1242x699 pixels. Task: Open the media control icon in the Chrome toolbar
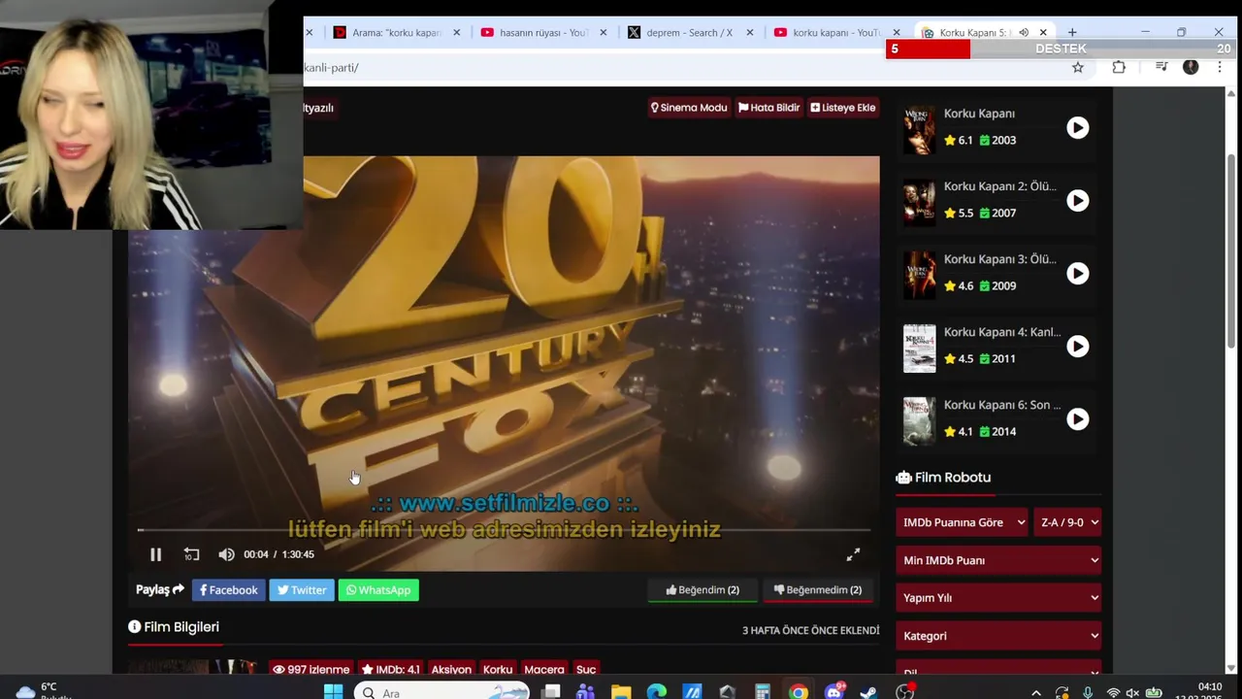(x=1161, y=67)
